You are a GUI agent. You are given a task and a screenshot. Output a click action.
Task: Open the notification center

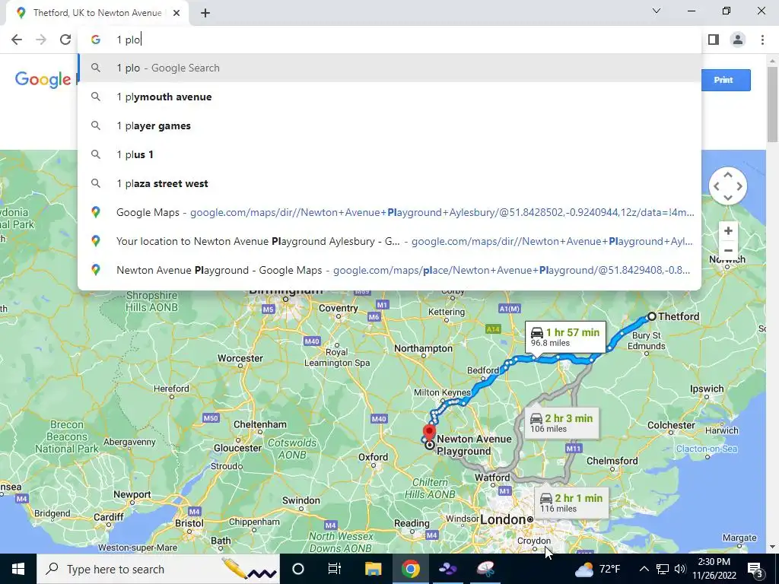(755, 569)
